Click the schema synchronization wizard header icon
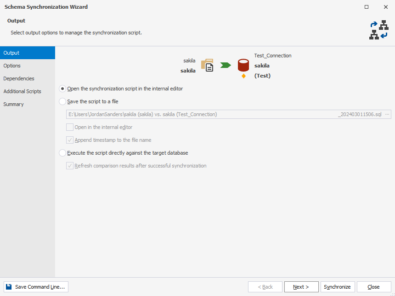 pyautogui.click(x=379, y=30)
